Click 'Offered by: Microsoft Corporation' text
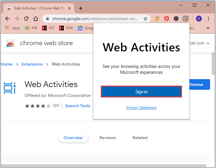 pos(58,95)
